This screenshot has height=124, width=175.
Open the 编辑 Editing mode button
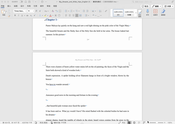coord(156,6)
